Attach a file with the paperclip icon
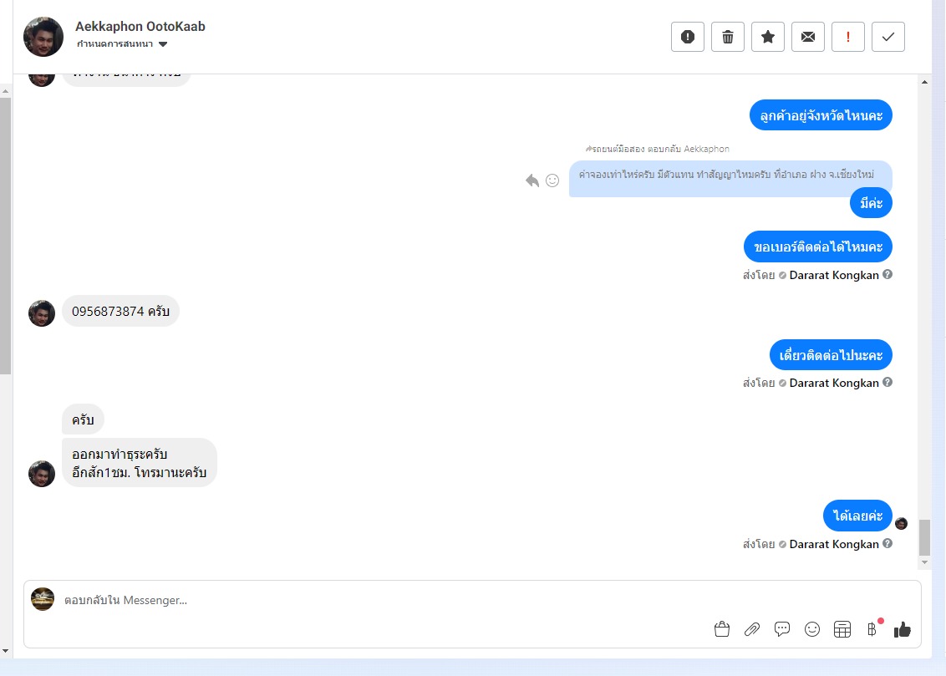This screenshot has width=946, height=676. (x=752, y=629)
